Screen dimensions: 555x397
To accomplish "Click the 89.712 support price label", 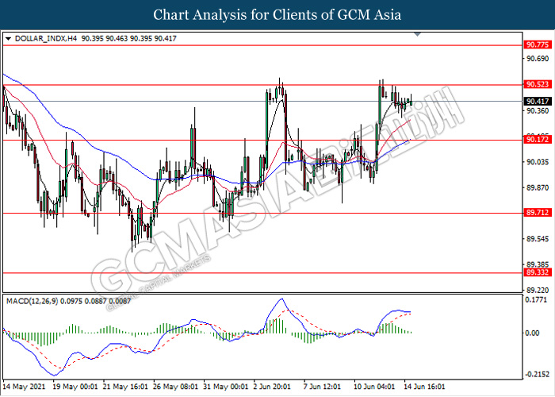I will tap(537, 213).
